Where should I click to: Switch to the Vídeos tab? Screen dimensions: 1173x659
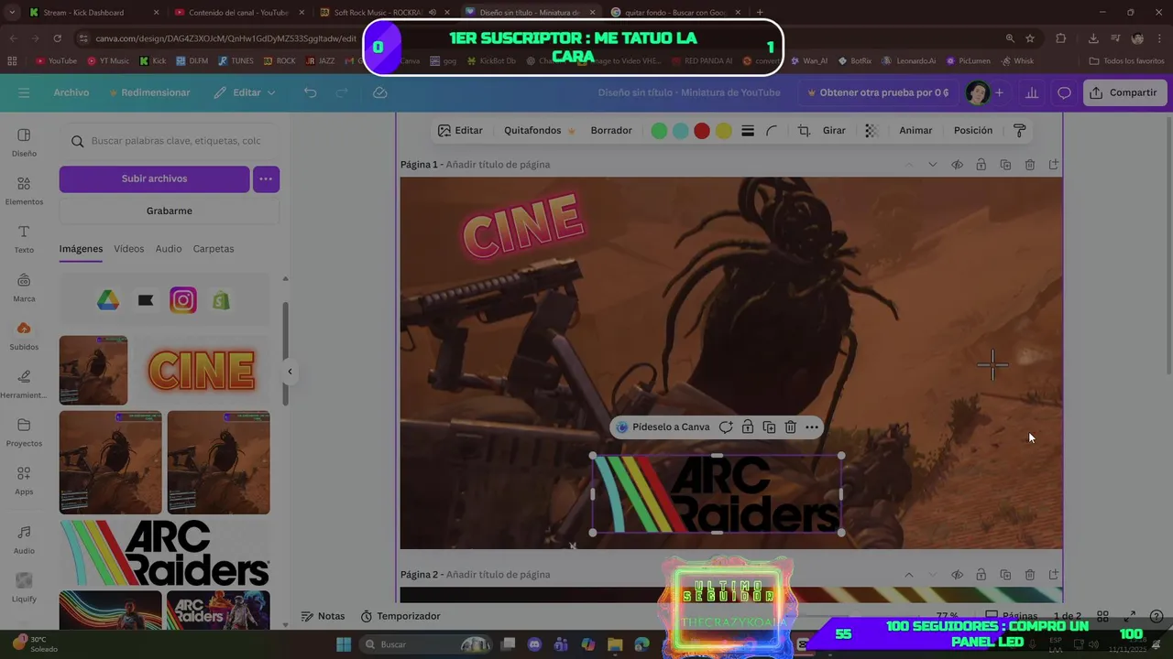(x=128, y=249)
